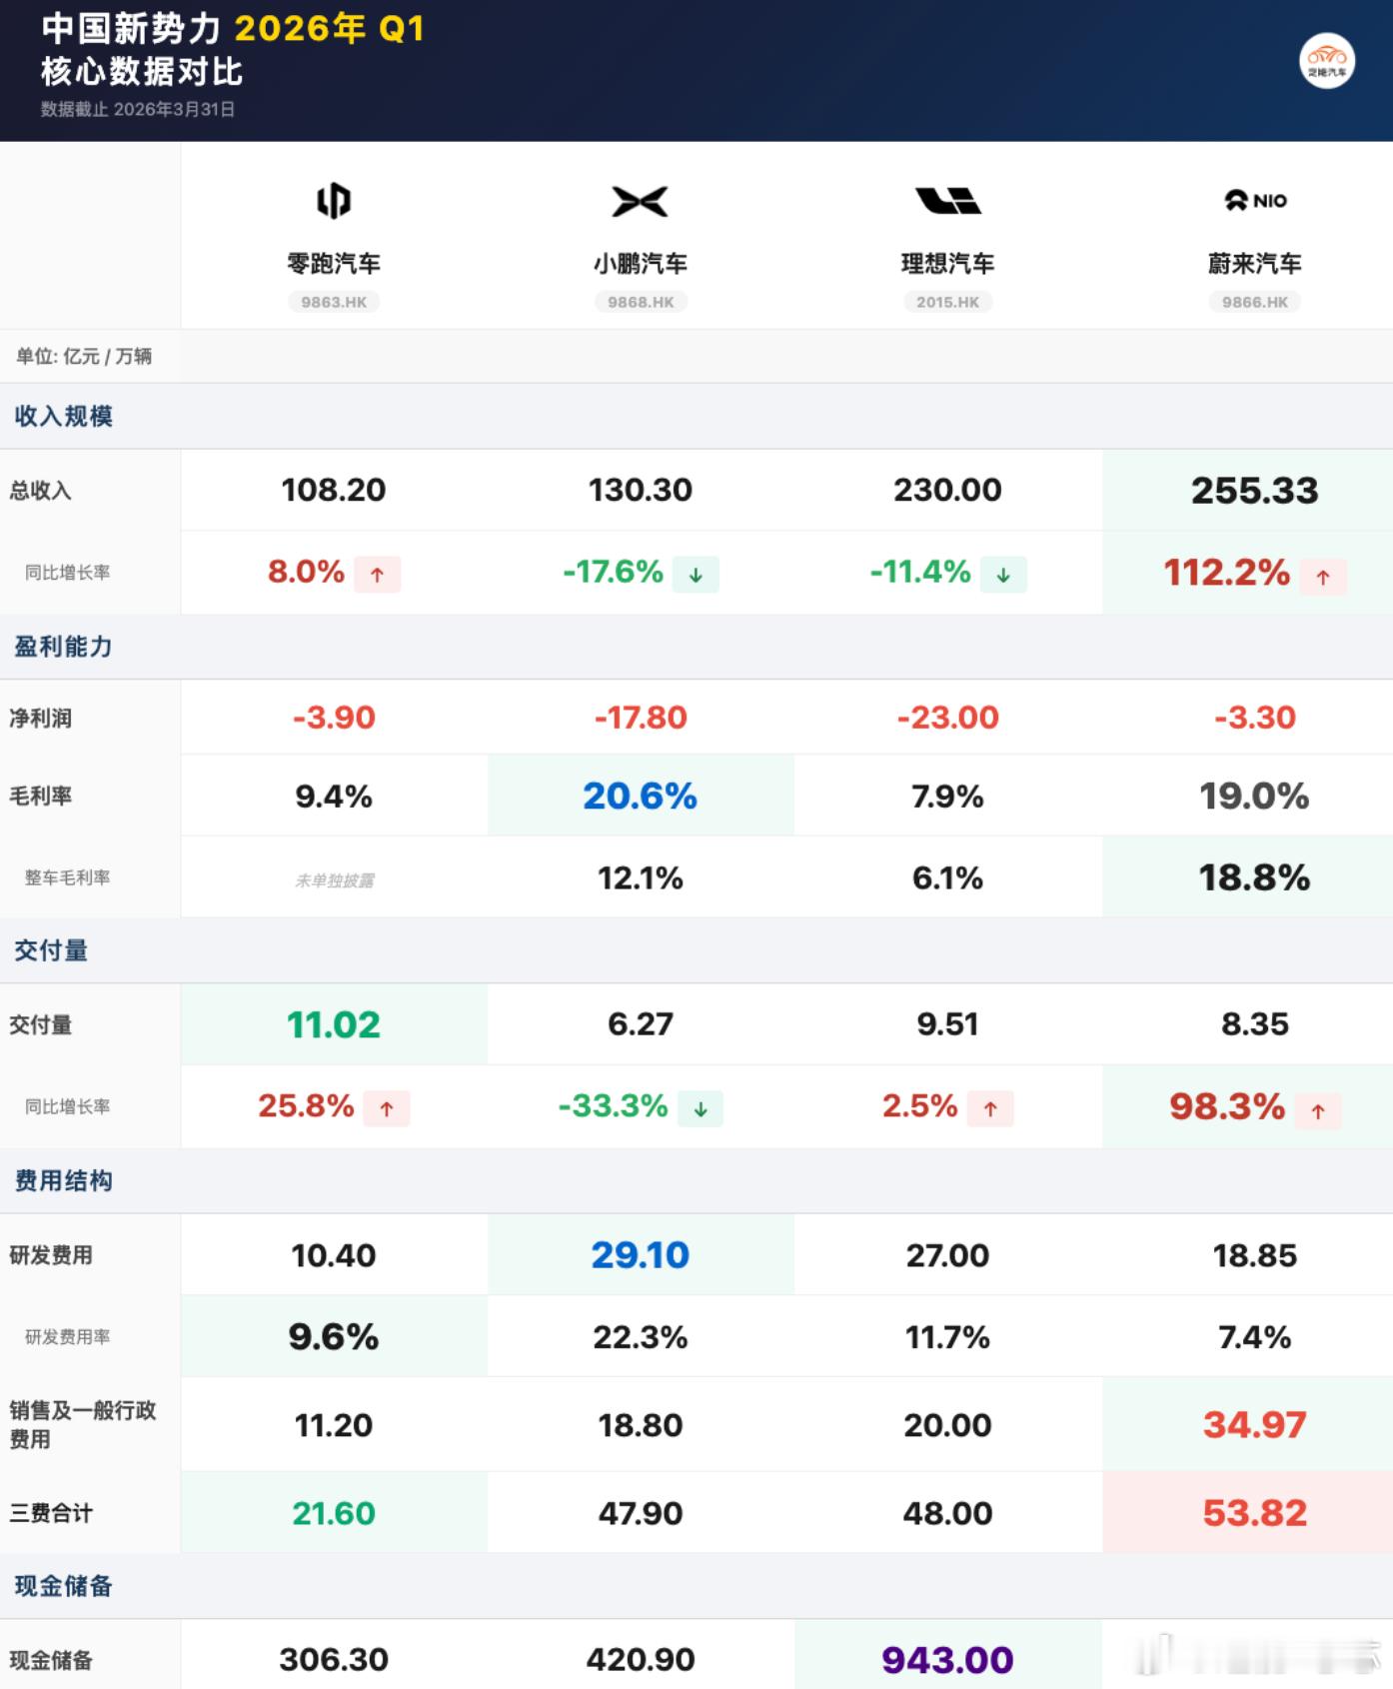Select the 费用结构 section header
This screenshot has width=1393, height=1689.
[x=696, y=1180]
